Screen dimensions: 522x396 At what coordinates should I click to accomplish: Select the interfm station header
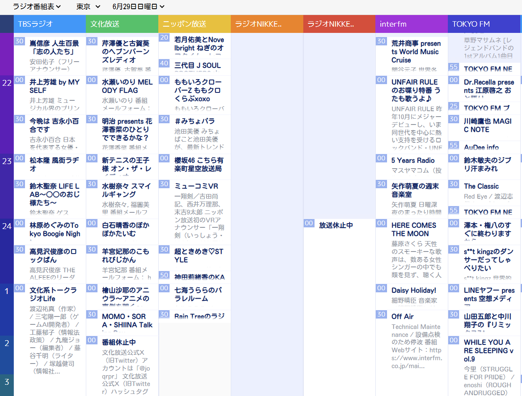[x=412, y=24]
